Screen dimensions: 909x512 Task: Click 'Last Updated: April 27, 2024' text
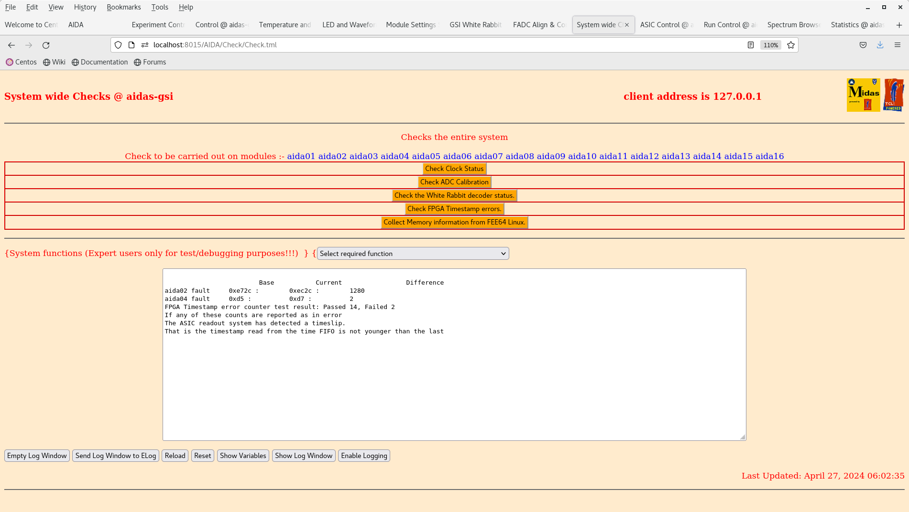click(x=823, y=476)
